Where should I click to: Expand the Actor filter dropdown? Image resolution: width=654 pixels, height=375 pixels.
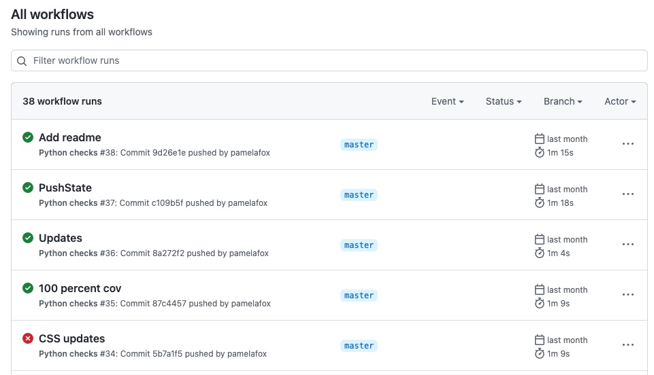point(620,101)
